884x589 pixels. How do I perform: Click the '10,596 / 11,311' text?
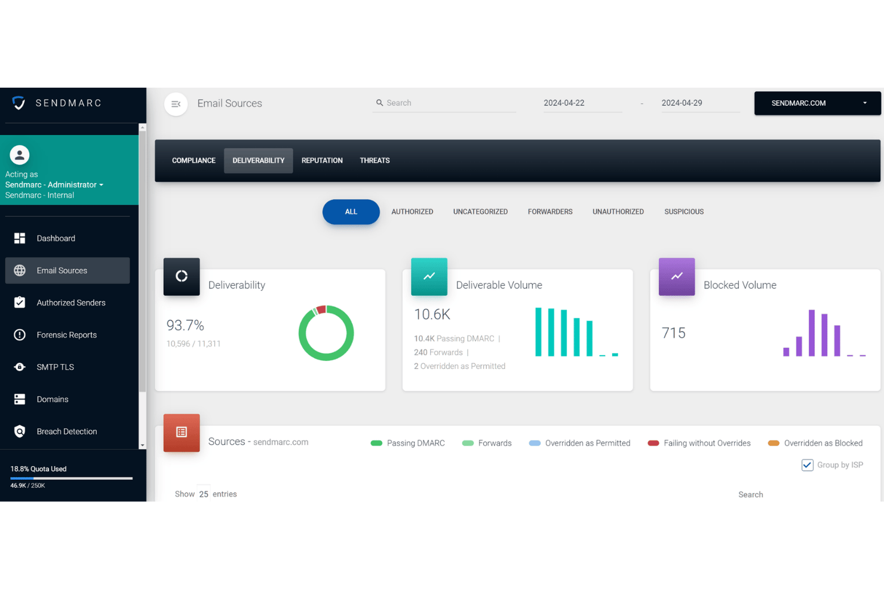pyautogui.click(x=194, y=344)
